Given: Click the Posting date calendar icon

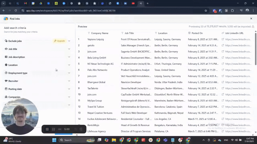Looking at the screenshot, I should pos(6,89).
